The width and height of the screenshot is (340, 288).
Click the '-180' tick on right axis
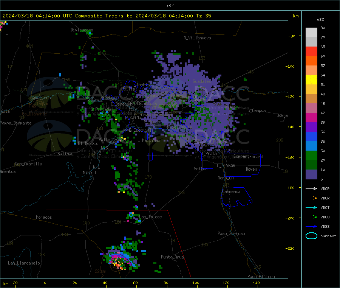click(291, 188)
